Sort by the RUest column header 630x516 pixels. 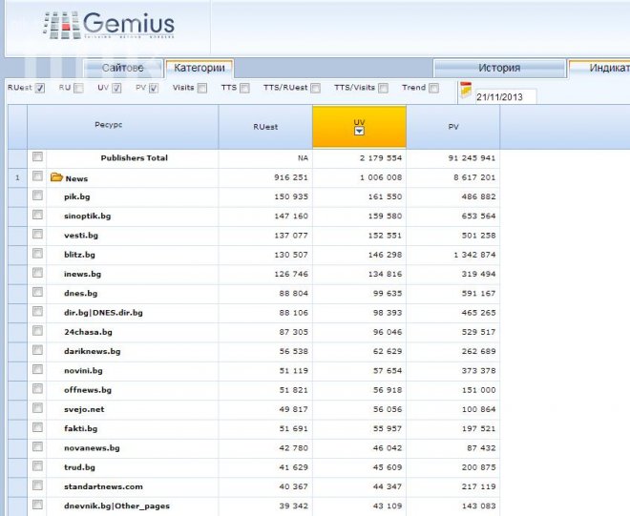[265, 126]
